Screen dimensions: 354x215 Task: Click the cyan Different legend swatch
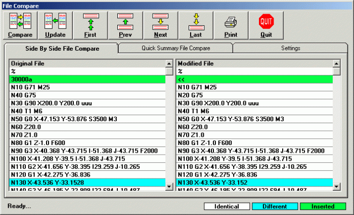click(275, 206)
